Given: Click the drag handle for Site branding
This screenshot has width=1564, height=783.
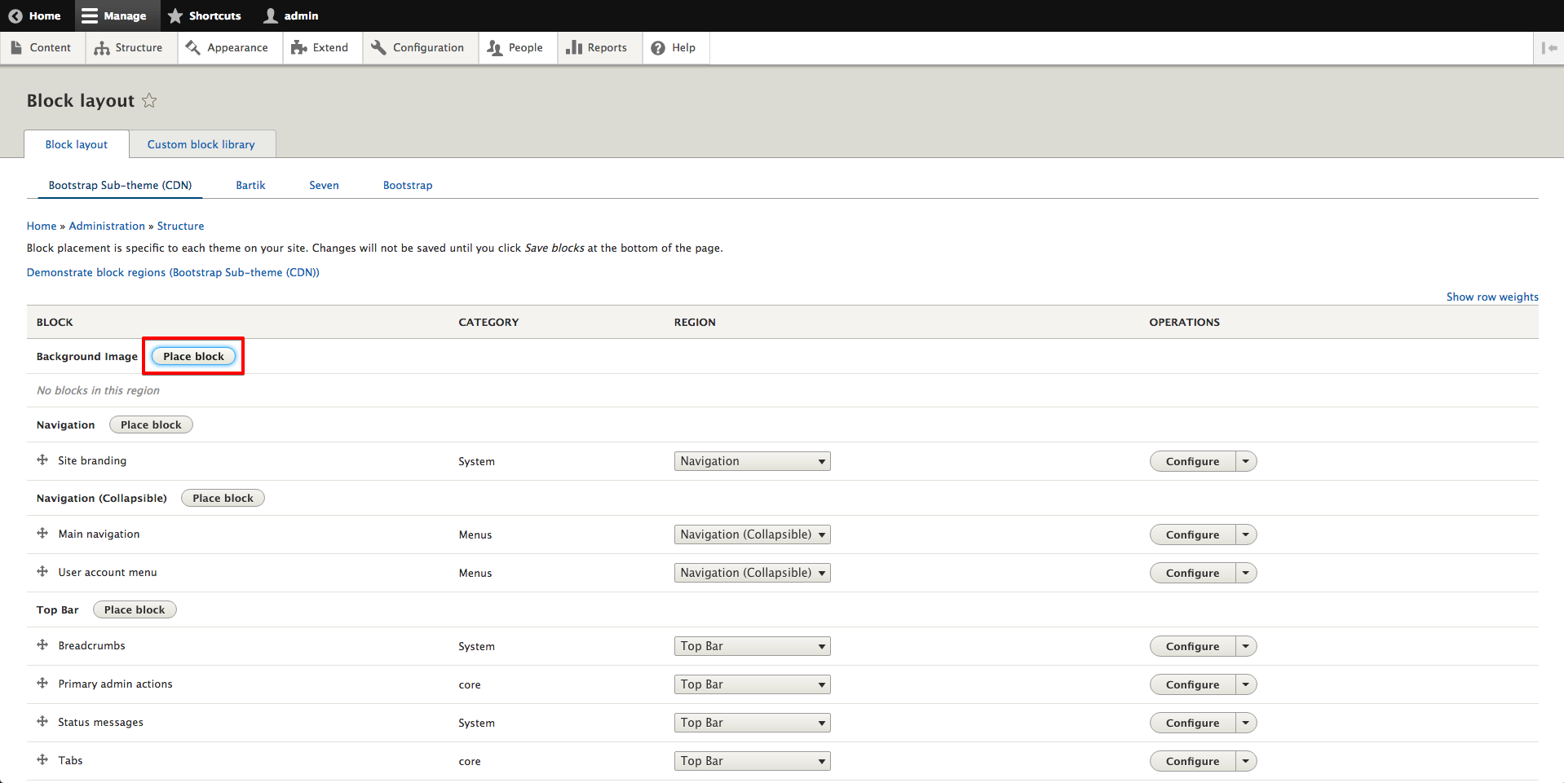Looking at the screenshot, I should point(42,460).
